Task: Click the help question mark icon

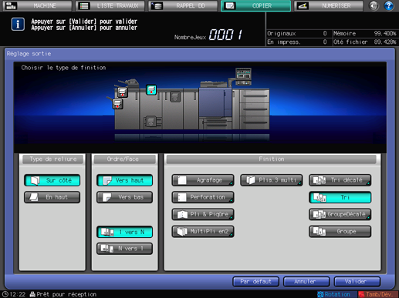Action: point(388,5)
